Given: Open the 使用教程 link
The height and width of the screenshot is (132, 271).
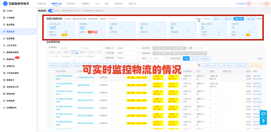Looking at the screenshot, I should pyautogui.click(x=207, y=19).
